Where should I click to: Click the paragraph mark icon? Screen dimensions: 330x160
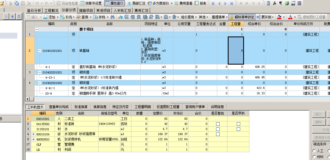[280, 3]
